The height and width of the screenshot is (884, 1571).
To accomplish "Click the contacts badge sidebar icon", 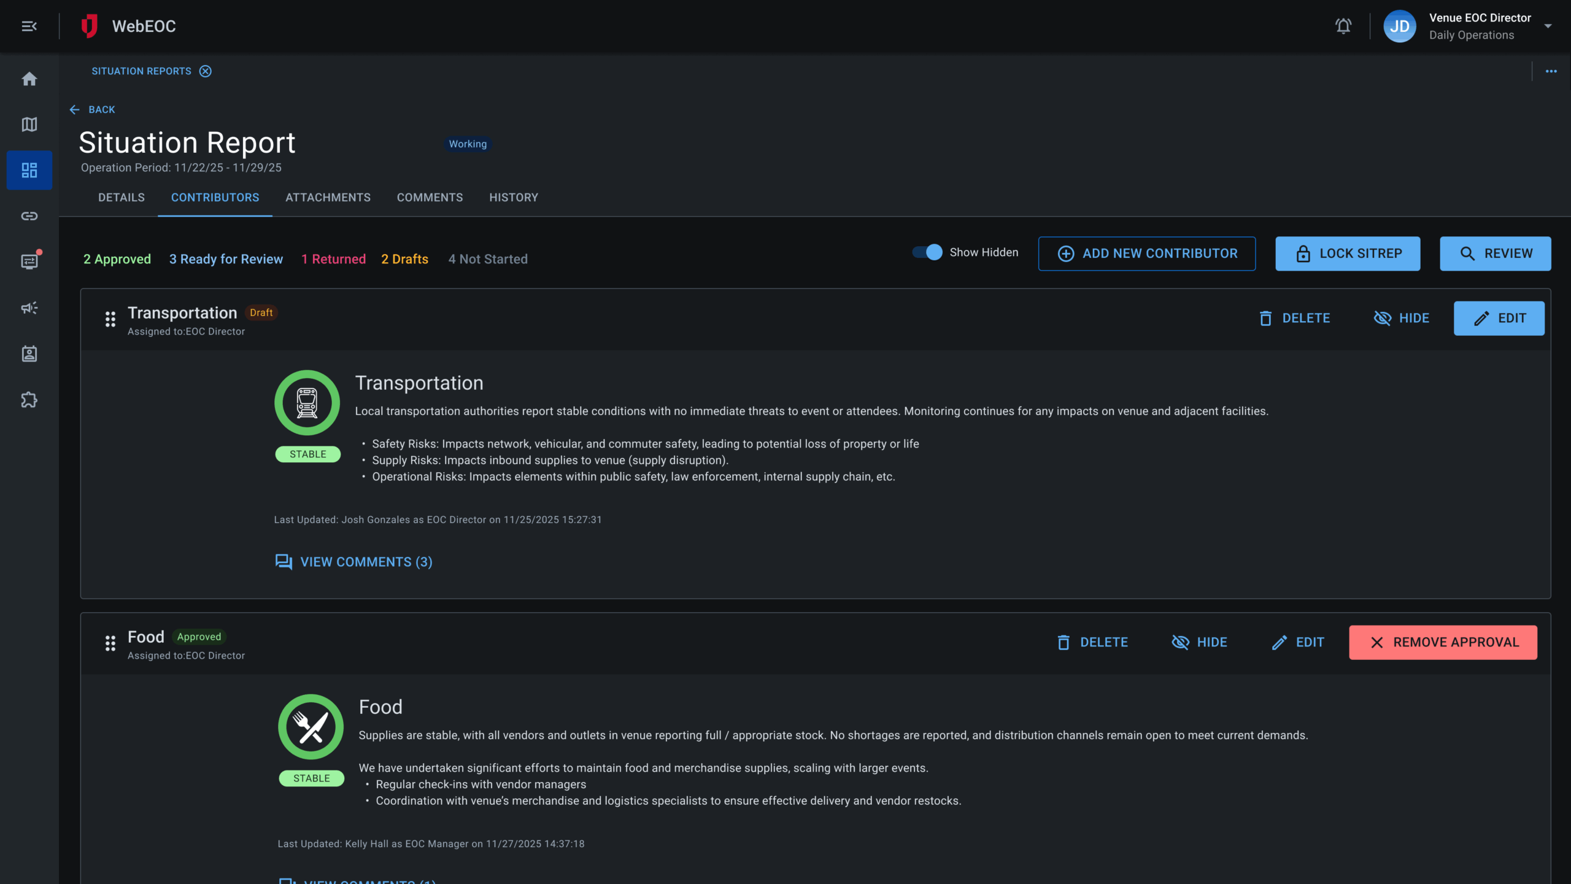I will click(29, 354).
